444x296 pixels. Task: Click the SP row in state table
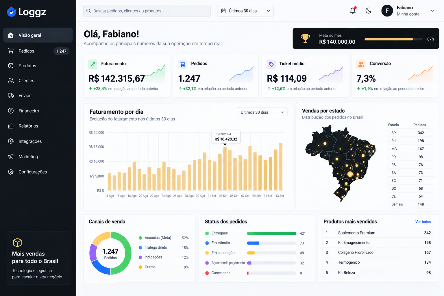(411, 133)
